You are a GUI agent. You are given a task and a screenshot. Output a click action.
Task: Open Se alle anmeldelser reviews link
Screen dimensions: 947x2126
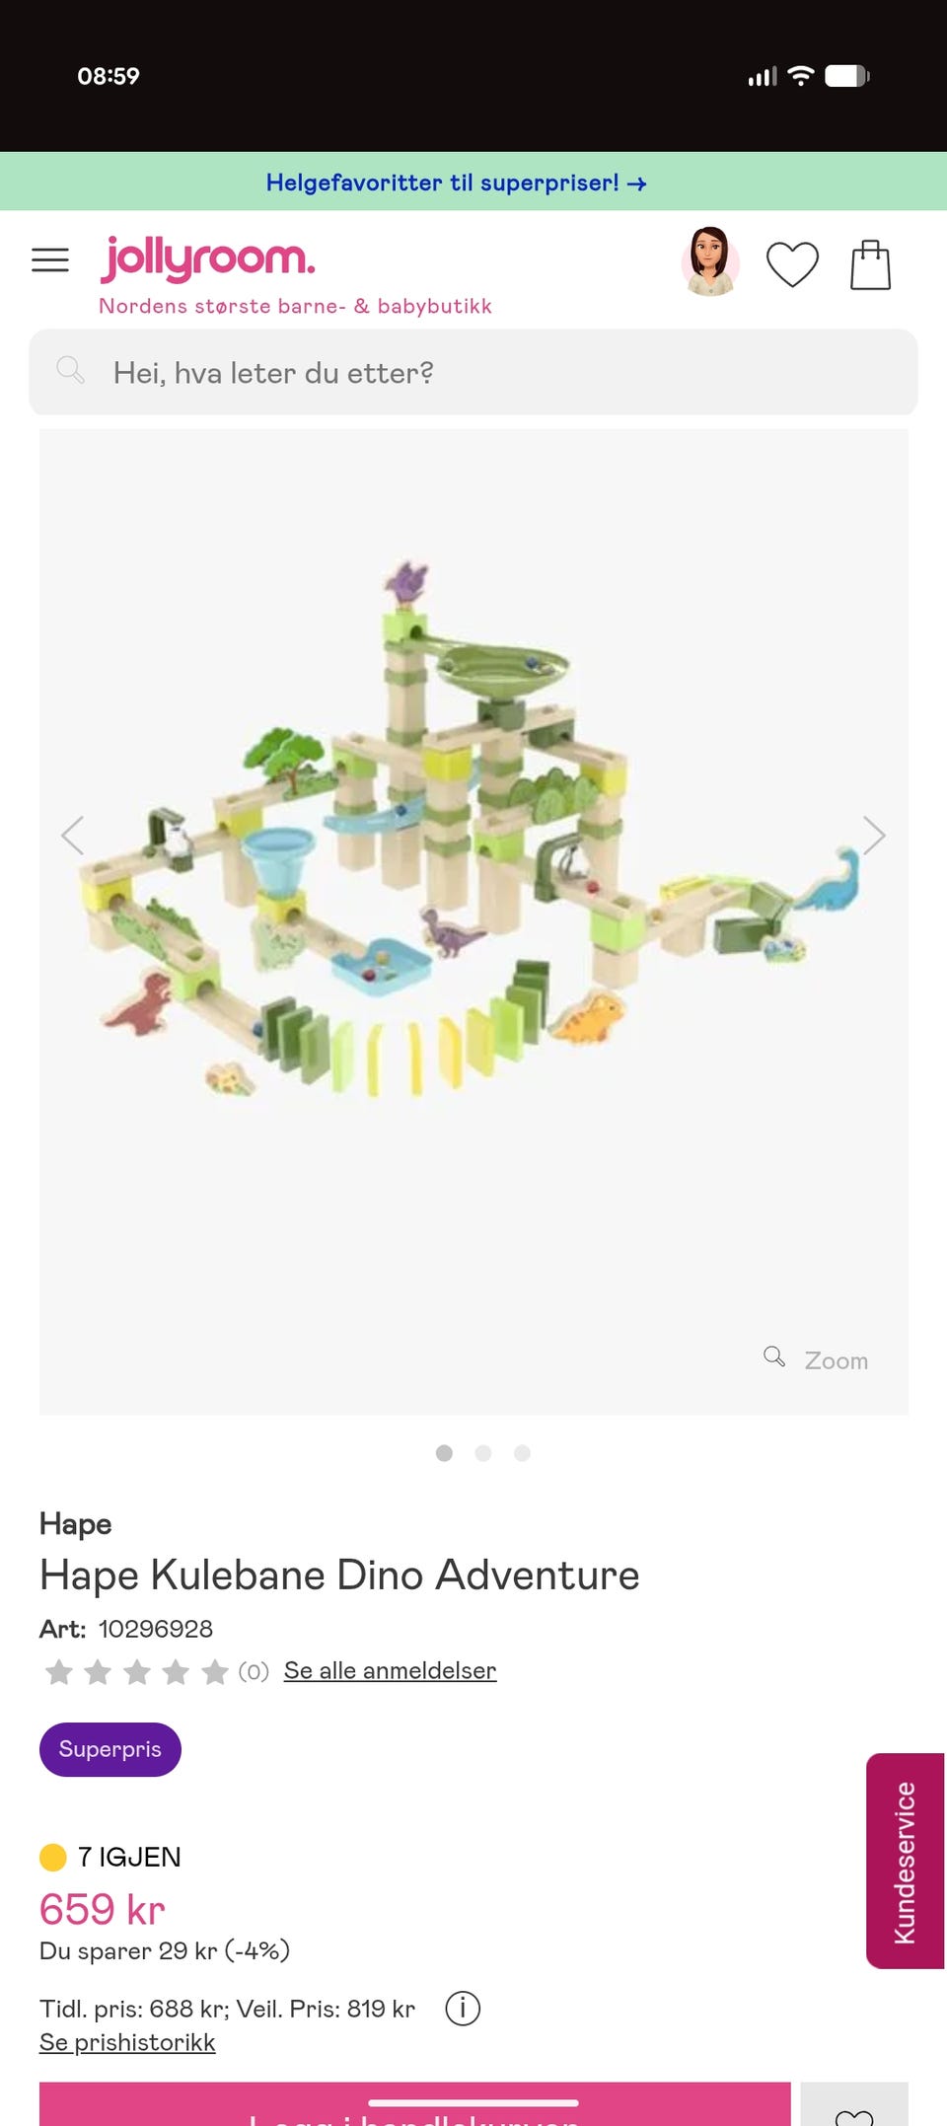[390, 1670]
